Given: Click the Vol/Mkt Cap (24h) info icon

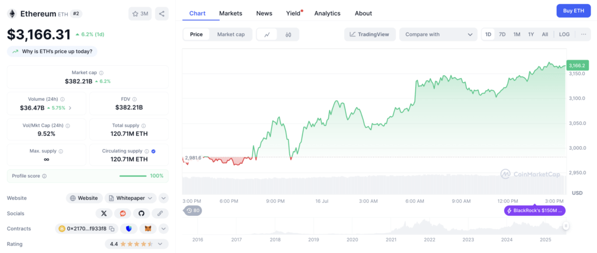Looking at the screenshot, I should [68, 125].
